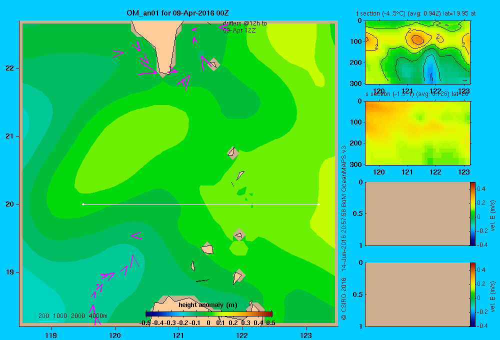Screen dimensions: 500x340
Task: Click longitude label '122' under the map
Action: coord(242,335)
